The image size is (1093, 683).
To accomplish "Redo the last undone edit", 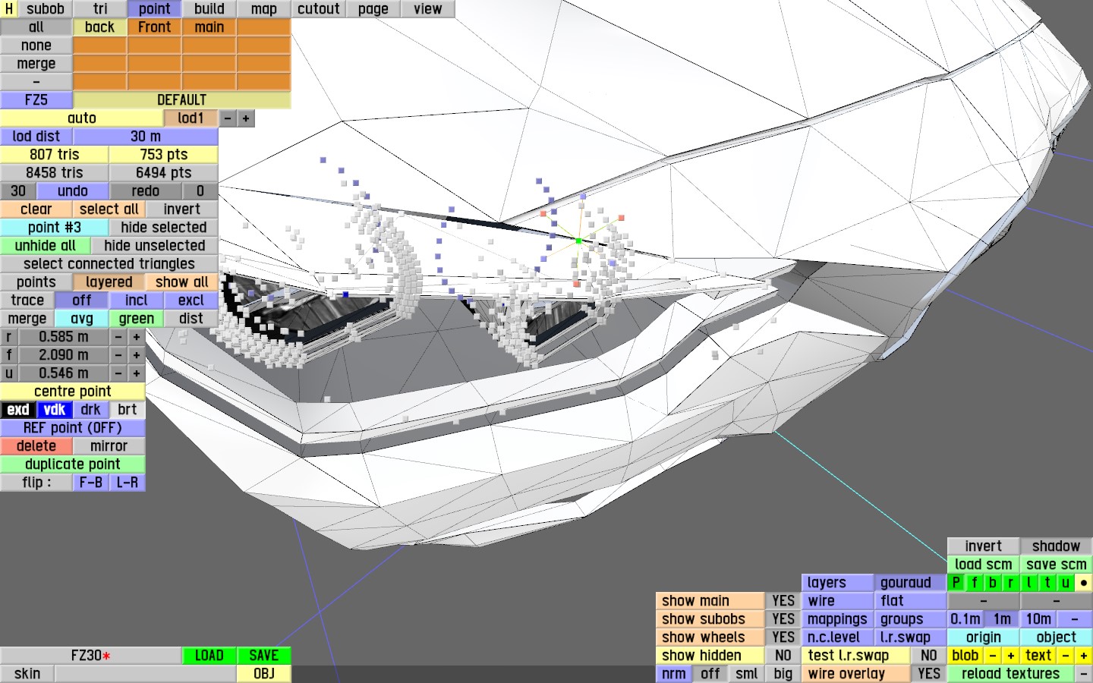I will [146, 191].
